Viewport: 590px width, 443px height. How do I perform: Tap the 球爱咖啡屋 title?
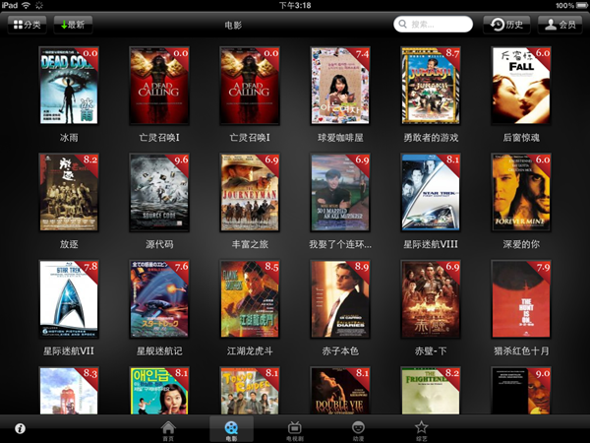click(x=340, y=138)
